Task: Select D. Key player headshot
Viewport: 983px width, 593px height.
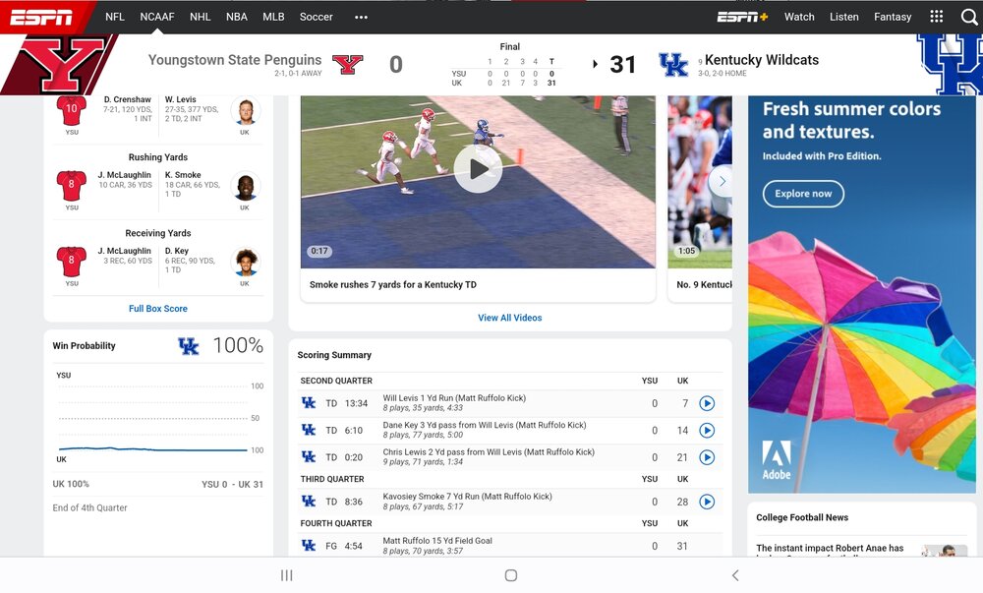Action: 245,262
